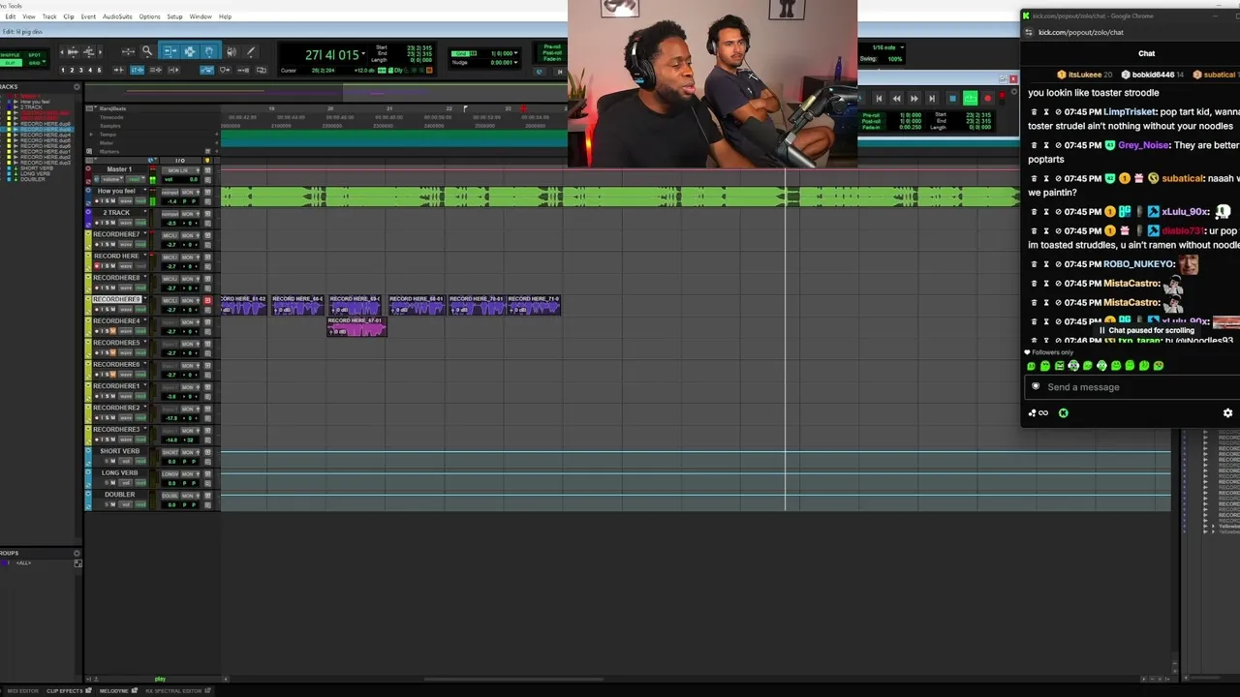
Task: Open GRID mode dropdown
Action: 44,61
